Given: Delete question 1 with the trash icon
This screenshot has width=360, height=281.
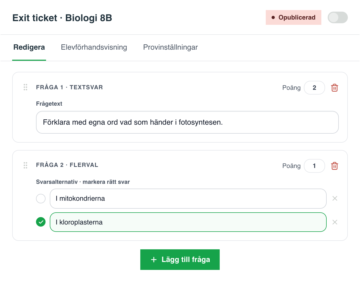Looking at the screenshot, I should pyautogui.click(x=335, y=88).
